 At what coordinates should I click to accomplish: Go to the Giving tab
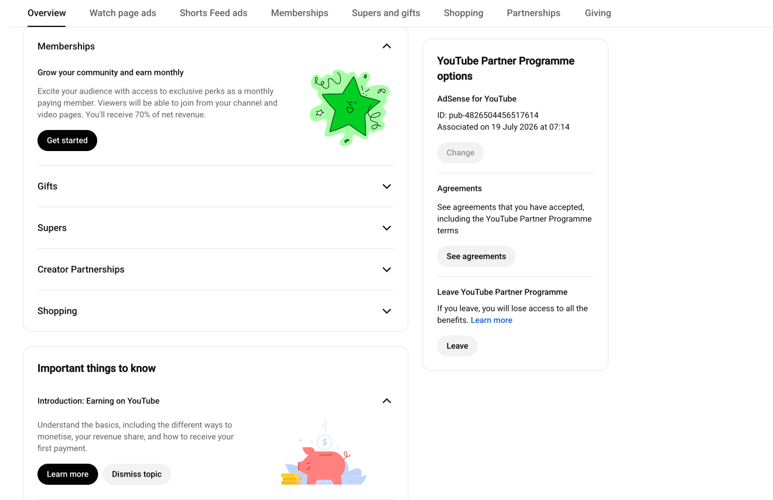click(598, 13)
